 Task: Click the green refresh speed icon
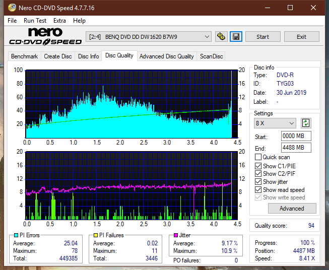point(306,123)
